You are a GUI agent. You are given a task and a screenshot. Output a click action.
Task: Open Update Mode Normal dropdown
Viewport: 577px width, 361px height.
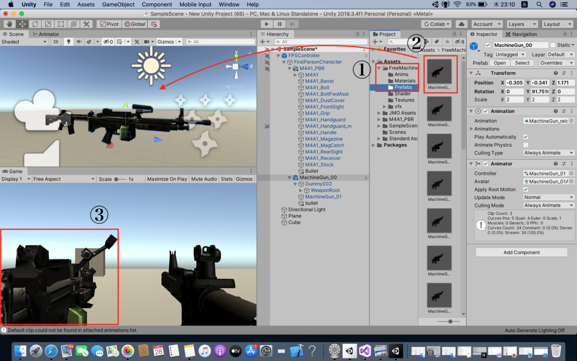click(549, 197)
